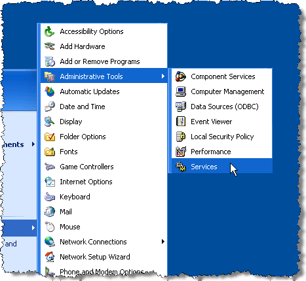Launch Component Services
The height and width of the screenshot is (281, 306).
[x=222, y=76]
